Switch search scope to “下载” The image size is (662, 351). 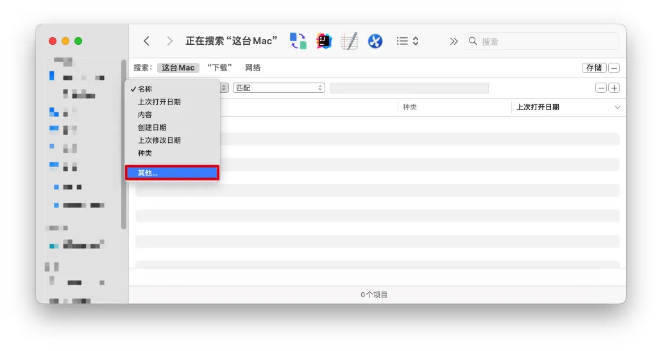(x=219, y=68)
